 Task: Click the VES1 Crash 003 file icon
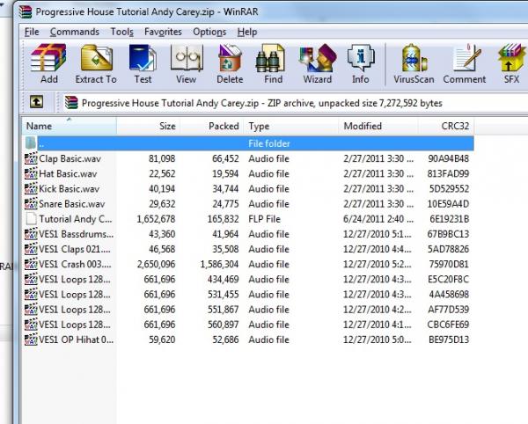(31, 264)
